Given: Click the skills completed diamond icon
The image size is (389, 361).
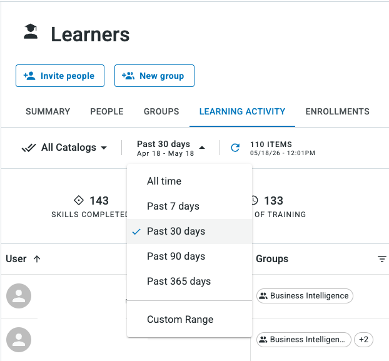Looking at the screenshot, I should (79, 200).
